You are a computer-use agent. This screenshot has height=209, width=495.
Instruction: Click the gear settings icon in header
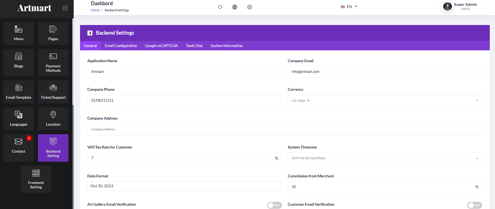click(x=249, y=7)
